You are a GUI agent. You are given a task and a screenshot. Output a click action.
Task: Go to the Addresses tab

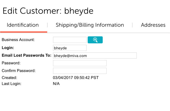click(153, 25)
